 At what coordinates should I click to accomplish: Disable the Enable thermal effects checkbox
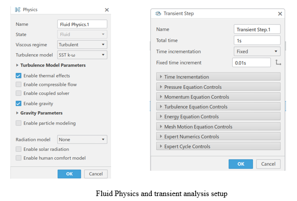coord(18,75)
